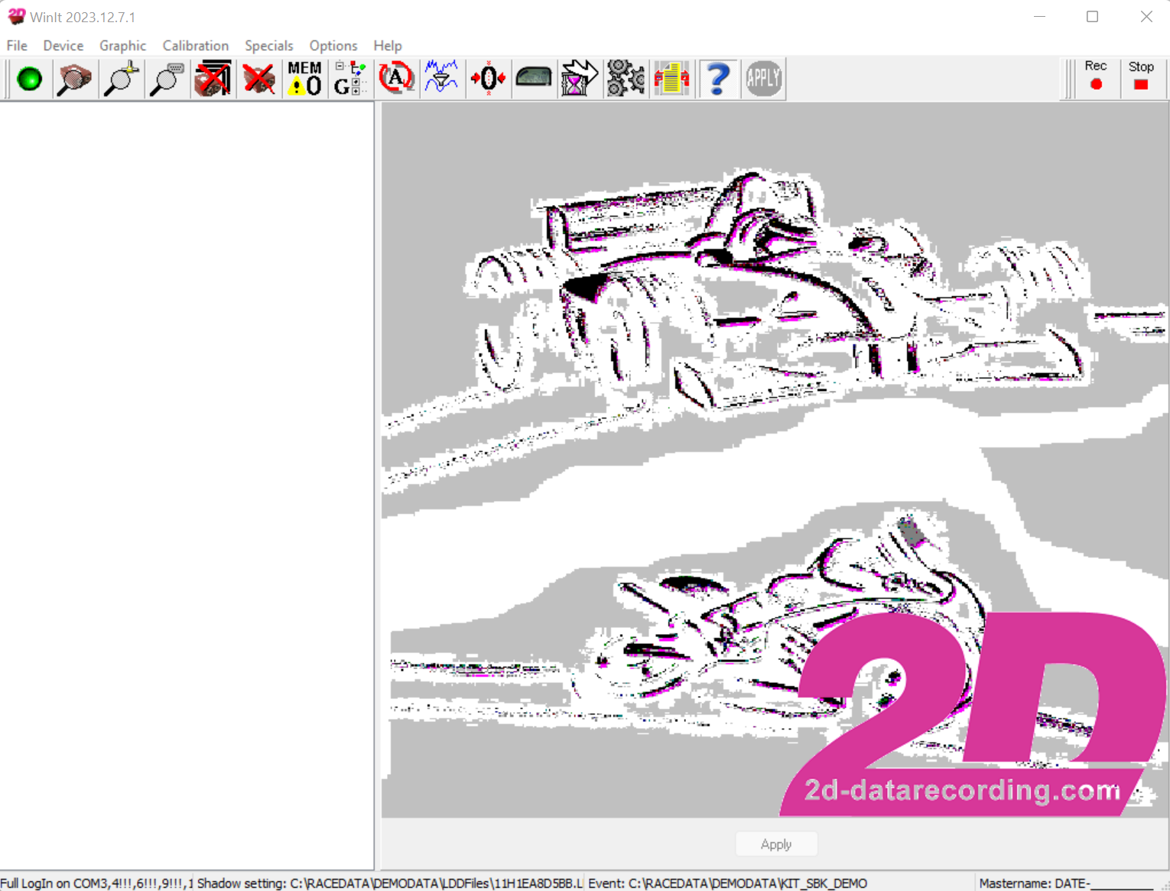Click the red circular arrow A icon

[x=396, y=79]
